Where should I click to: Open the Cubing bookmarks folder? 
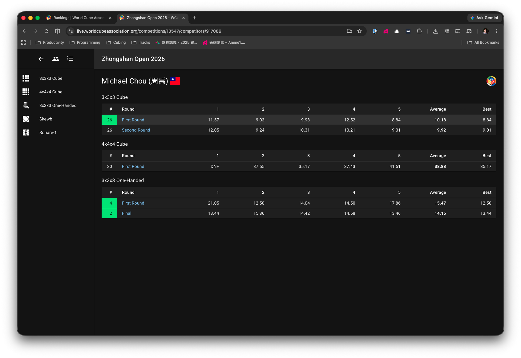pyautogui.click(x=116, y=43)
